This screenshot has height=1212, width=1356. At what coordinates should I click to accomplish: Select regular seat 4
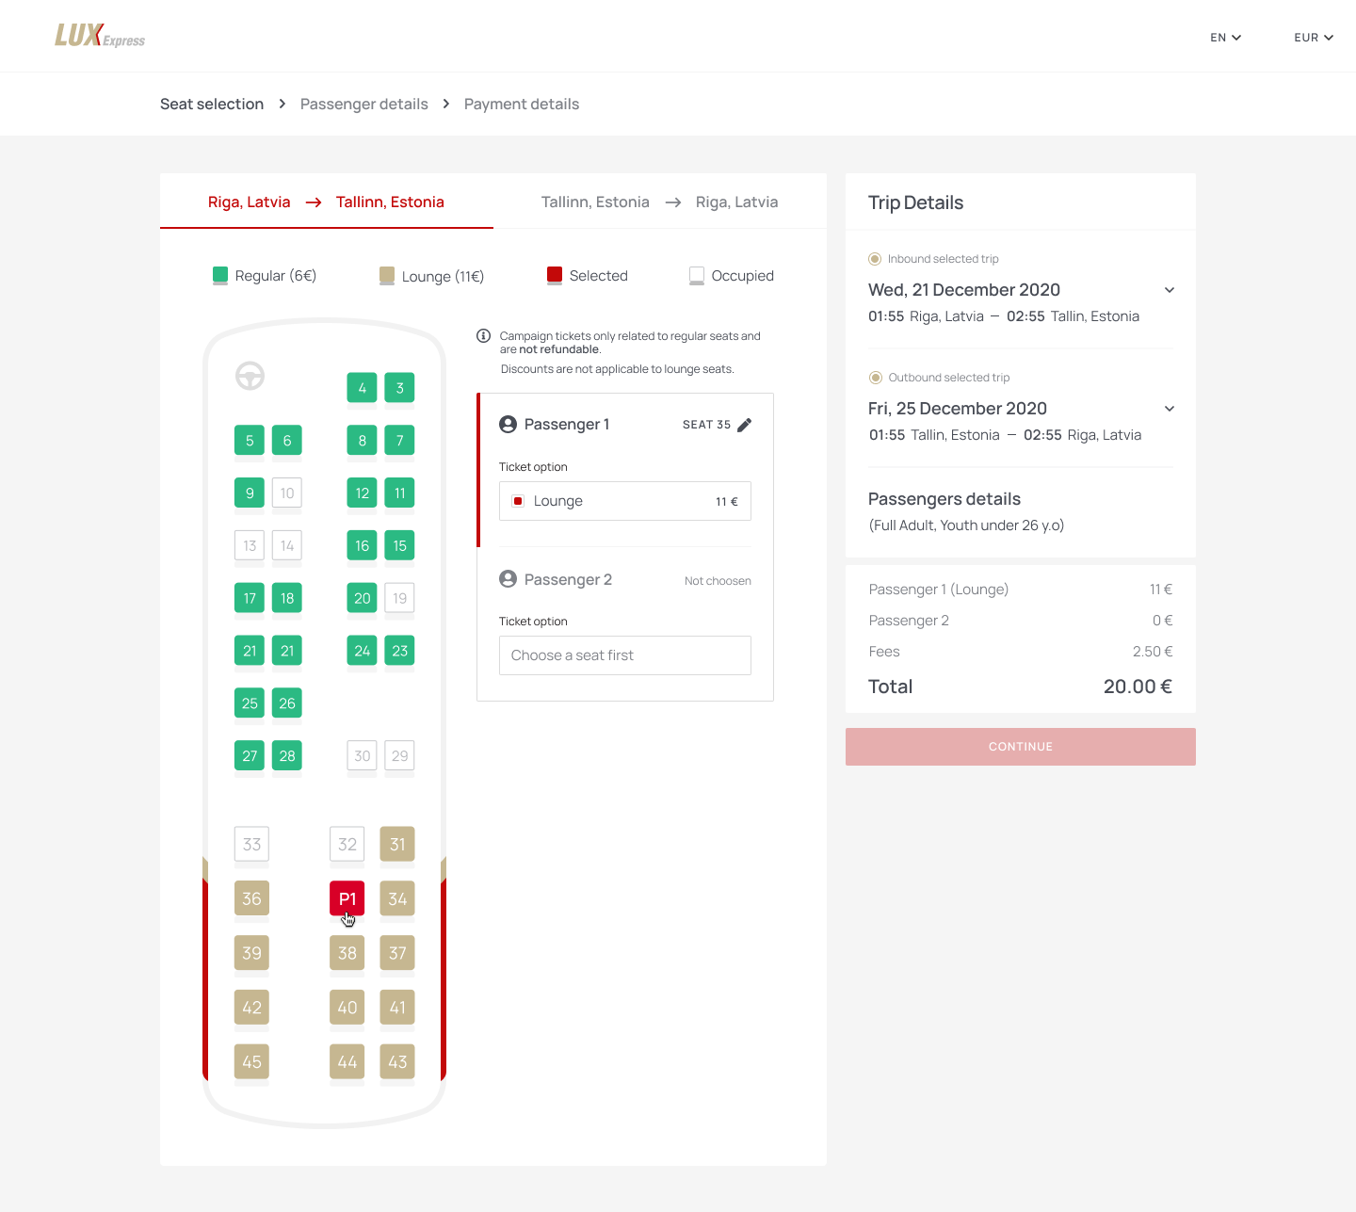coord(363,388)
